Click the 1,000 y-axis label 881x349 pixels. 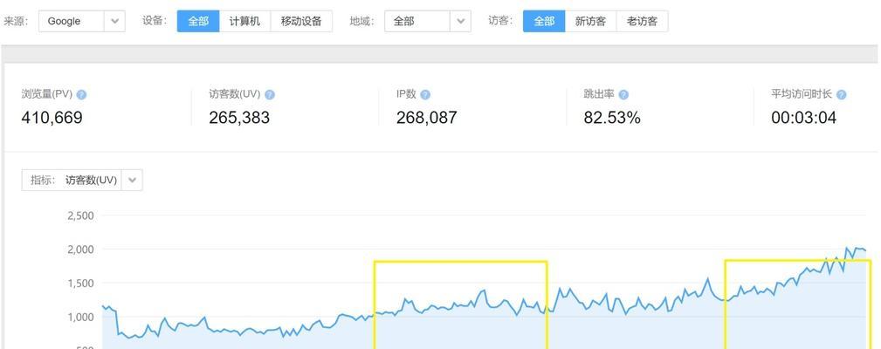(80, 317)
